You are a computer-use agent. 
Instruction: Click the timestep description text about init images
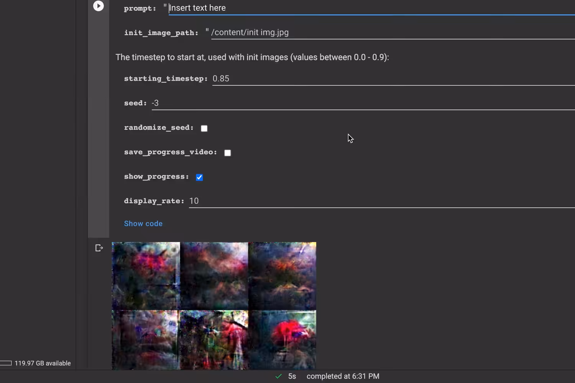[x=252, y=57]
